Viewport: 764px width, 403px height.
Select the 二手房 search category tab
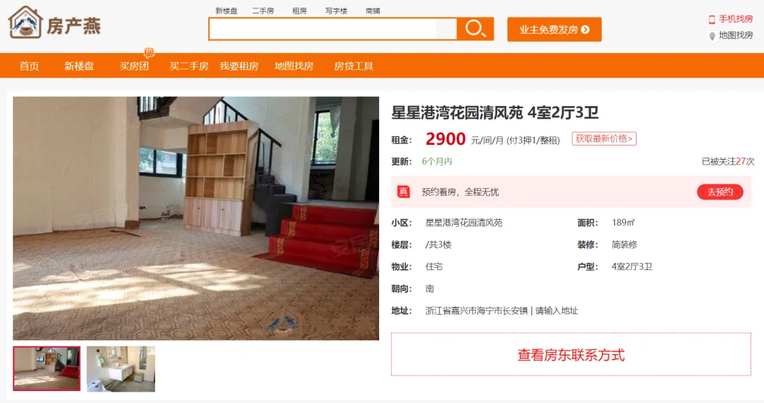[x=263, y=11]
